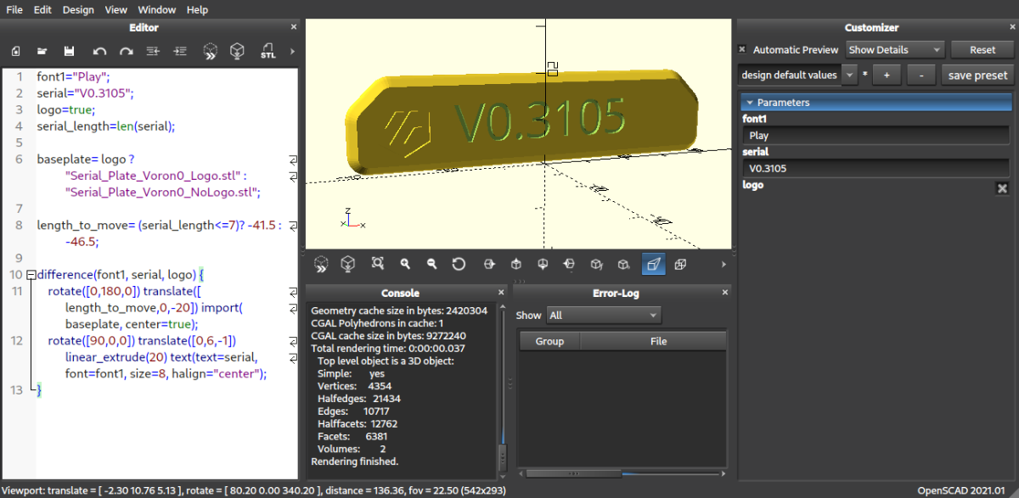Close the Editor panel

[x=294, y=28]
